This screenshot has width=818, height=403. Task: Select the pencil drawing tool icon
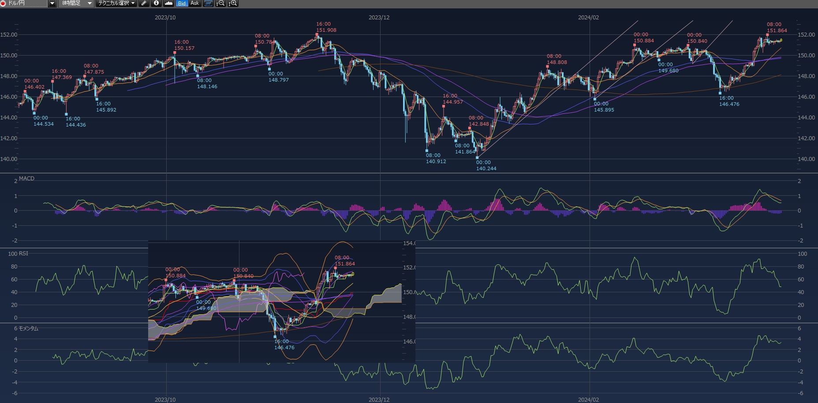(144, 3)
